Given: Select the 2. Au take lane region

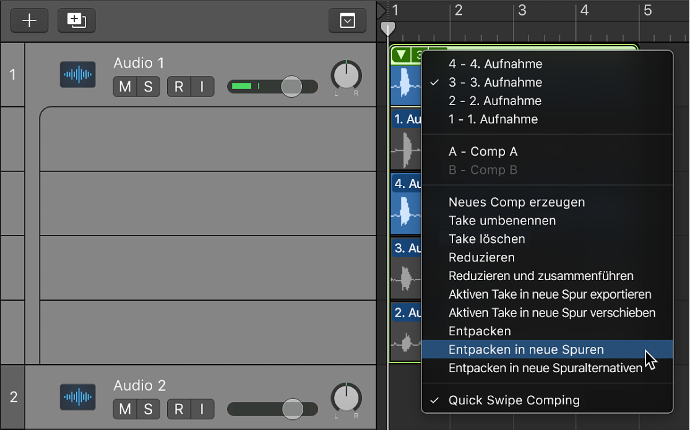Looking at the screenshot, I should 406,333.
